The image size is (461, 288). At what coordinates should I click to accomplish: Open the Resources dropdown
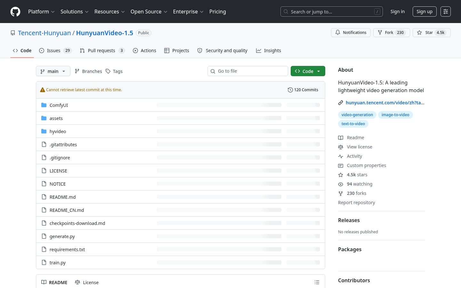(109, 12)
